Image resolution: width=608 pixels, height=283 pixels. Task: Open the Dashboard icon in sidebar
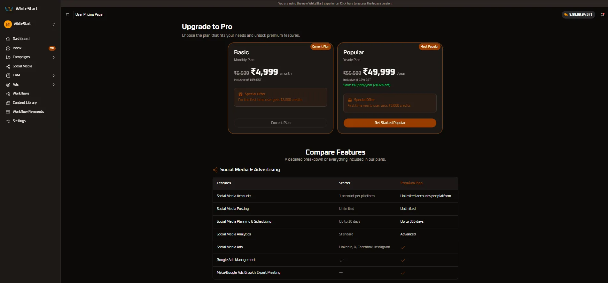(x=8, y=39)
